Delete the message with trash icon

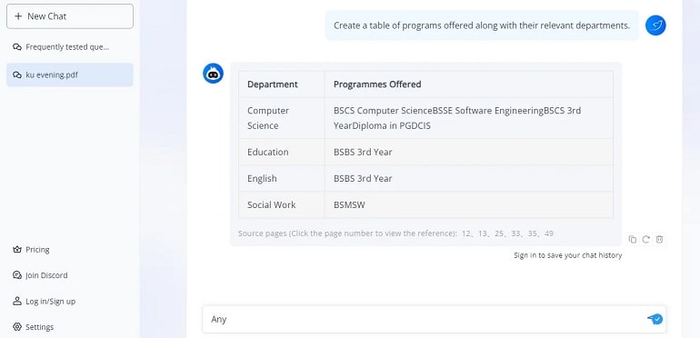(x=659, y=240)
